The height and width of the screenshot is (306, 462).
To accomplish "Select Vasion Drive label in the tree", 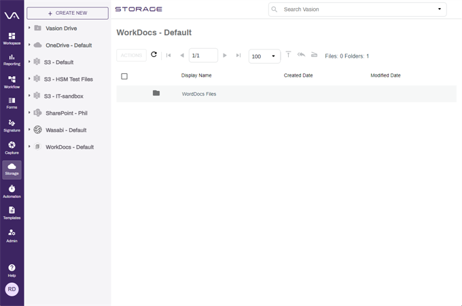I will [x=61, y=28].
